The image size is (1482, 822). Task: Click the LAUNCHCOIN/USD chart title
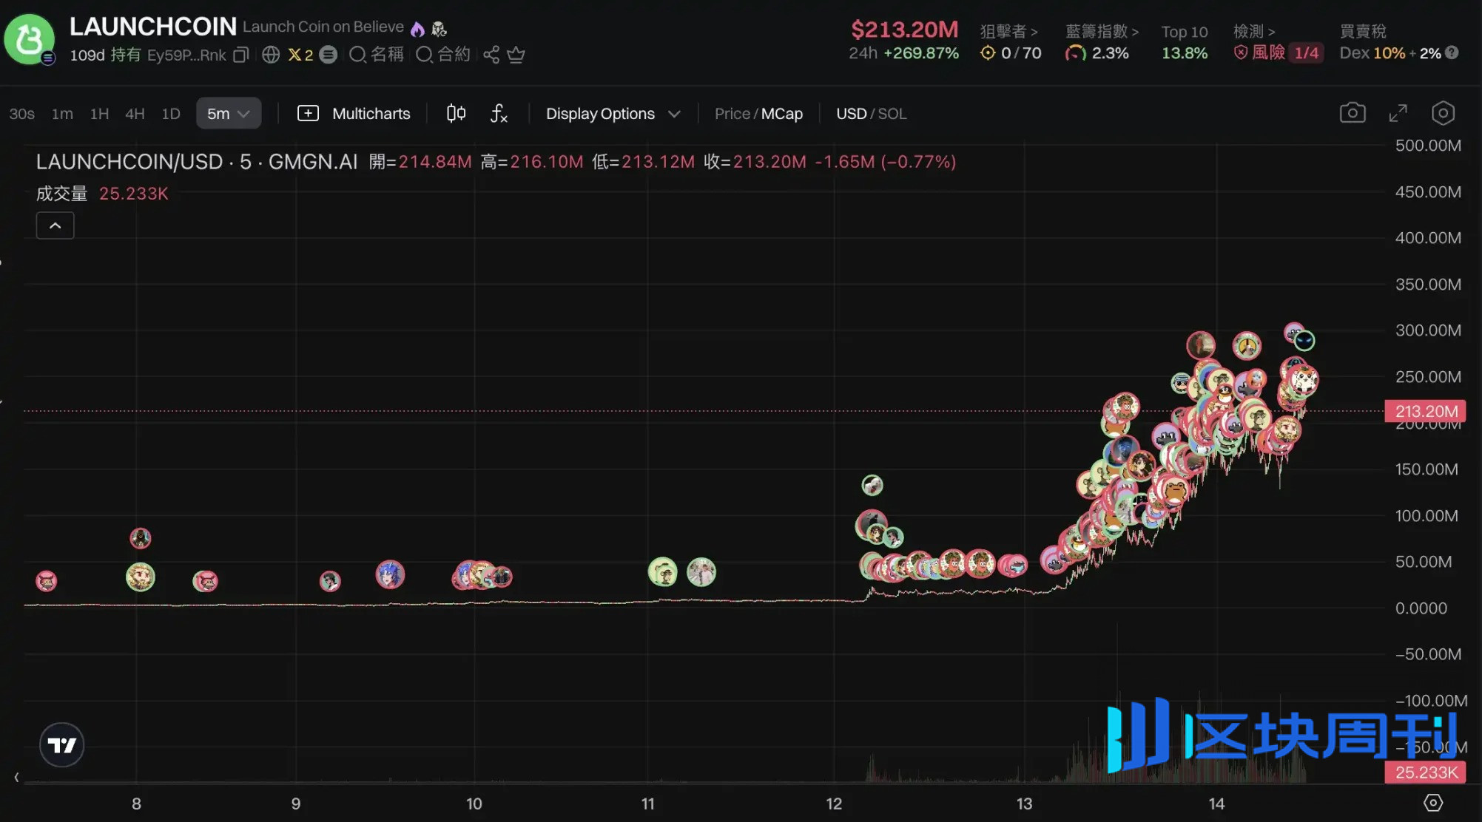(197, 162)
